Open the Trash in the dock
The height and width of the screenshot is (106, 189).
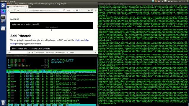[3, 103]
